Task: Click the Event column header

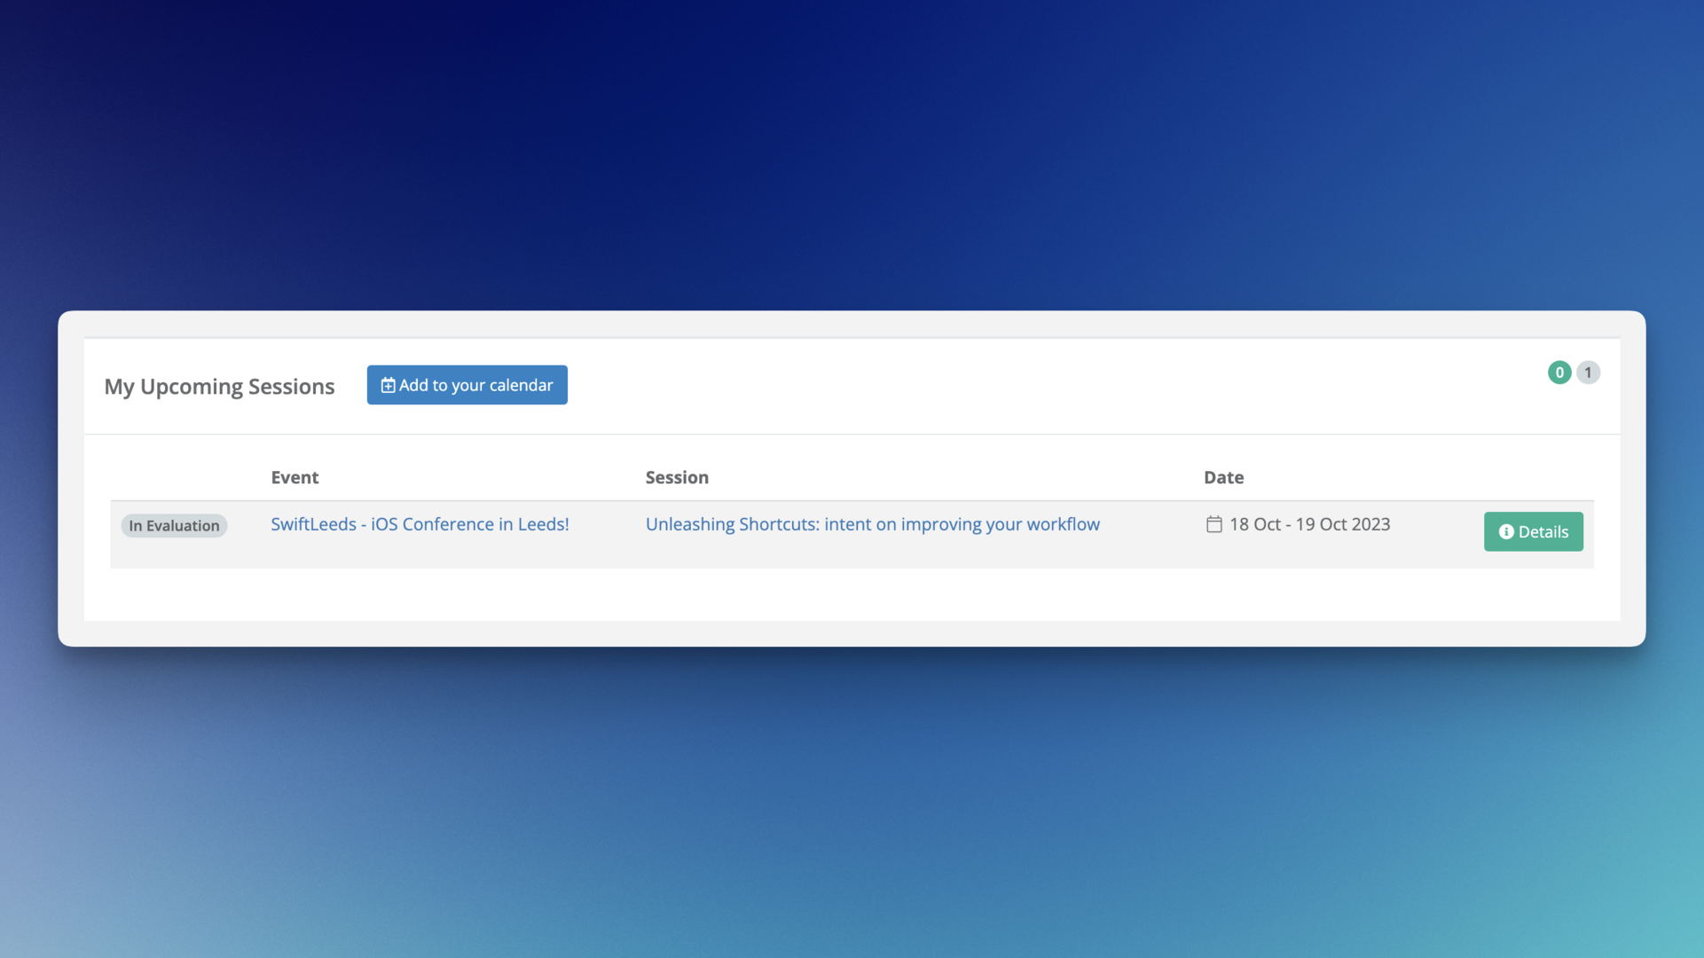Action: pos(294,477)
